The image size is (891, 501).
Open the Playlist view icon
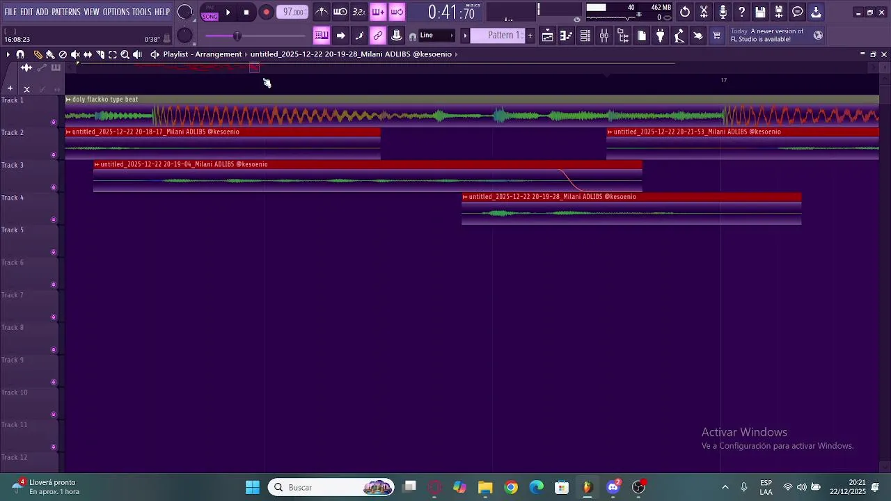pos(548,35)
